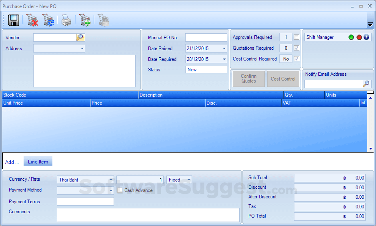Toggle the Quotations Required checkbox
Screen dimensions: 376x226
pos(297,48)
